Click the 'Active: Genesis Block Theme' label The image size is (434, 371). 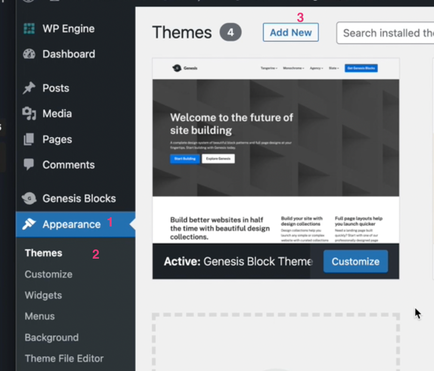pyautogui.click(x=238, y=261)
